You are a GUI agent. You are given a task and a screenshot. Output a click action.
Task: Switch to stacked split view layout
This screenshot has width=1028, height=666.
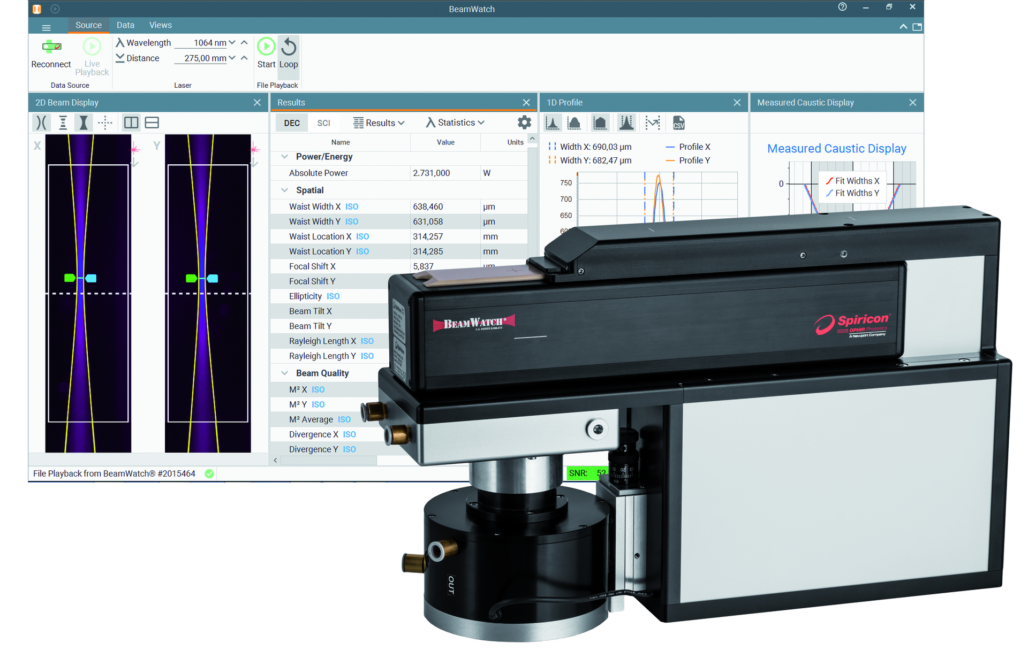tap(152, 123)
